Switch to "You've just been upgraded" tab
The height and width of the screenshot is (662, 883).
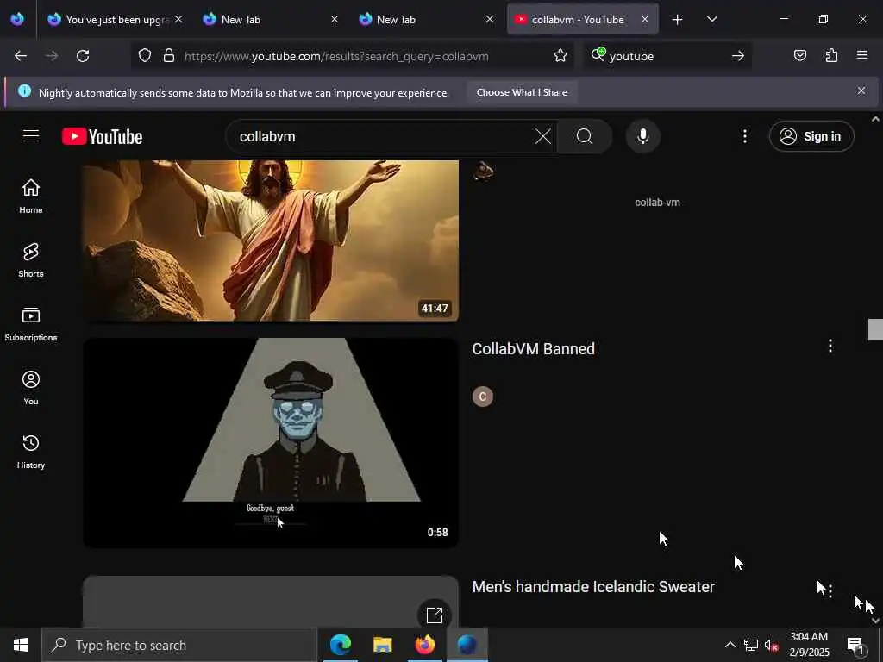click(116, 20)
